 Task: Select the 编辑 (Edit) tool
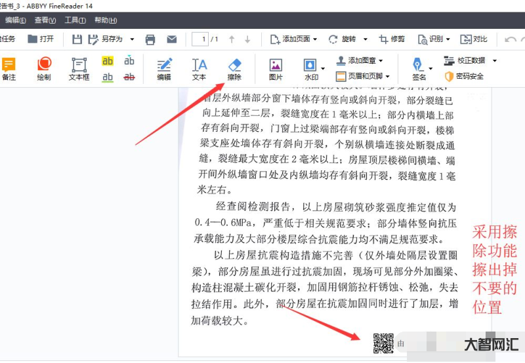click(x=163, y=69)
